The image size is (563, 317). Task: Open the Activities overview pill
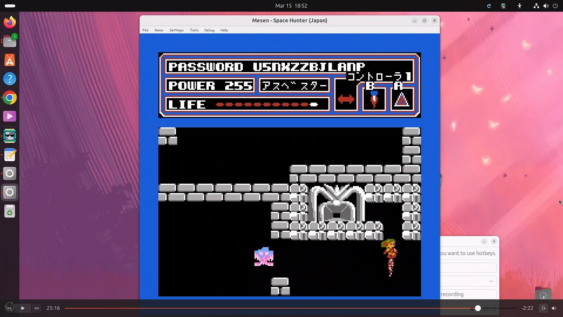point(10,6)
